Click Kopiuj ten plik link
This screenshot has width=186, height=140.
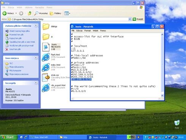[x=16, y=38]
